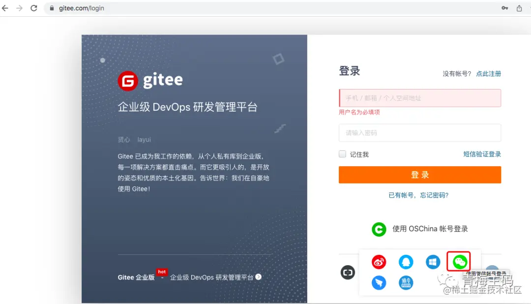This screenshot has height=304, width=531.
Task: Click the upload/share icon in browser toolbar
Action: [x=519, y=8]
